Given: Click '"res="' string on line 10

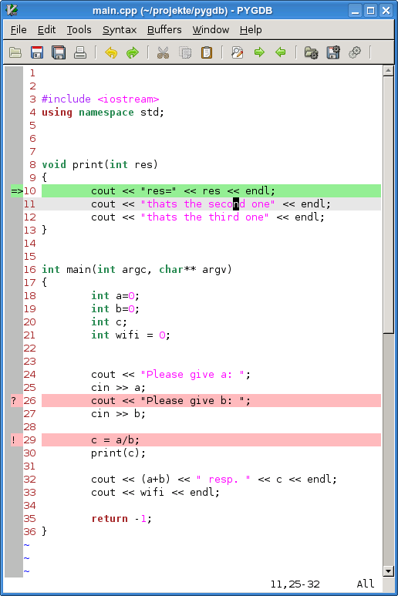Looking at the screenshot, I should (x=159, y=190).
